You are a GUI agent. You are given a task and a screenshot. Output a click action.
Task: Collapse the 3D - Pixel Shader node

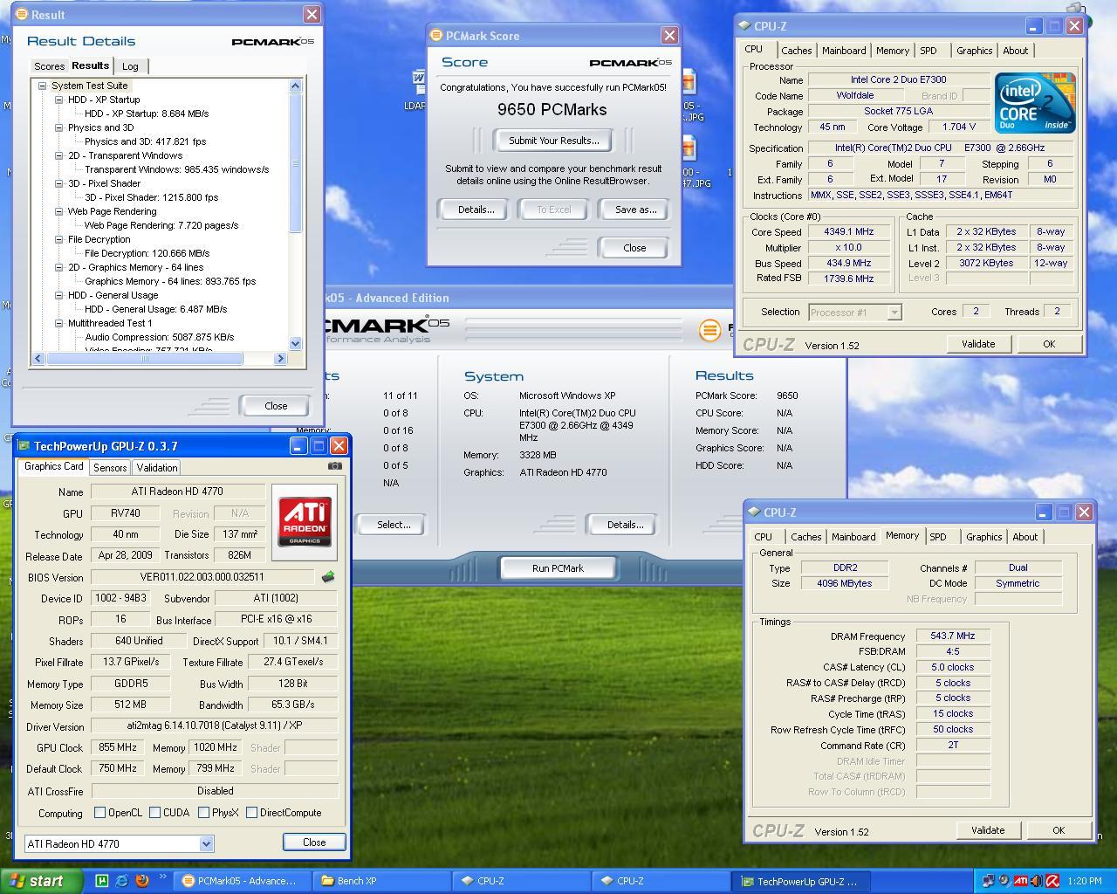pos(58,183)
